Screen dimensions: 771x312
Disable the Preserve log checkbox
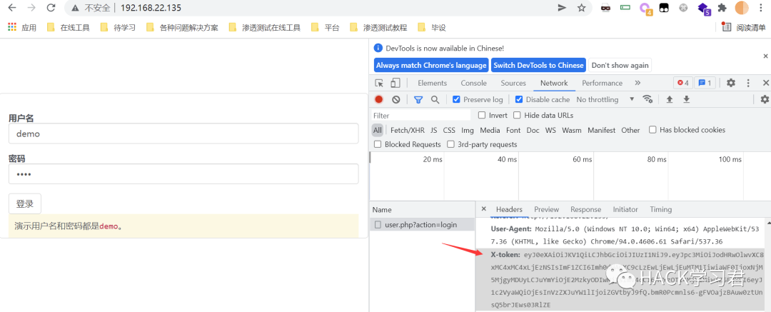click(x=457, y=100)
